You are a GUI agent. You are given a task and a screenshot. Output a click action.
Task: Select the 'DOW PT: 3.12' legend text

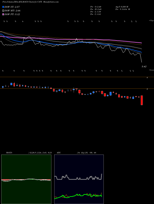click(12, 15)
